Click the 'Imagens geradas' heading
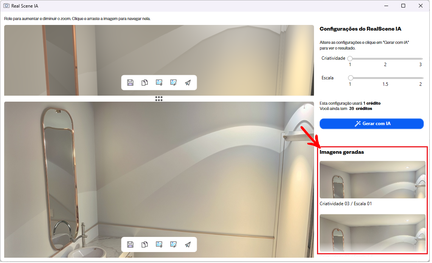432x263 pixels. (x=342, y=152)
